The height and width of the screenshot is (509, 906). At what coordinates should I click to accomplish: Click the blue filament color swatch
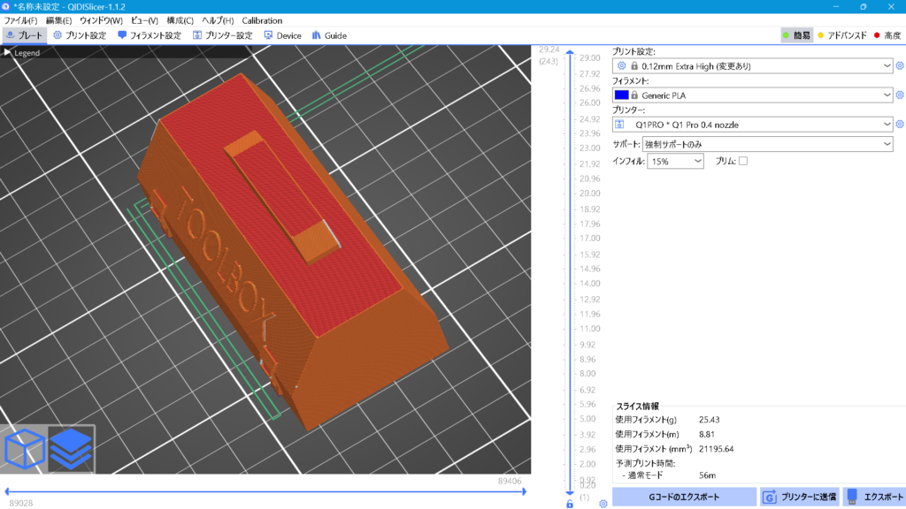click(621, 95)
